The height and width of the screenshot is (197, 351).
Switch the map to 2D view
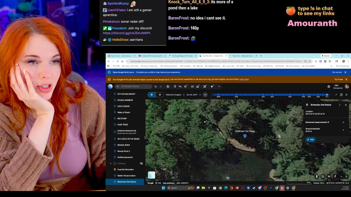(329, 176)
